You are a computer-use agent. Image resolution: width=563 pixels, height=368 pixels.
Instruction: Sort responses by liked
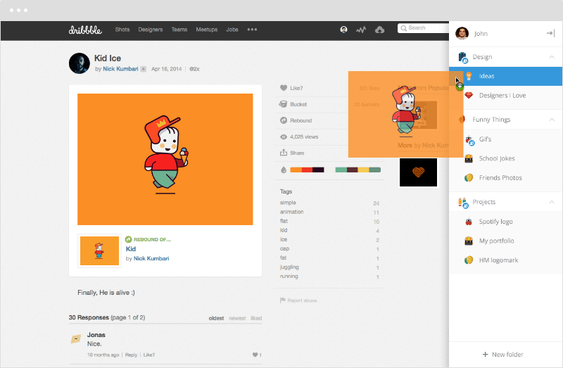pos(256,318)
